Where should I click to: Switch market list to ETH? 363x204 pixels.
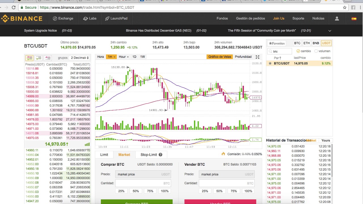point(307,43)
